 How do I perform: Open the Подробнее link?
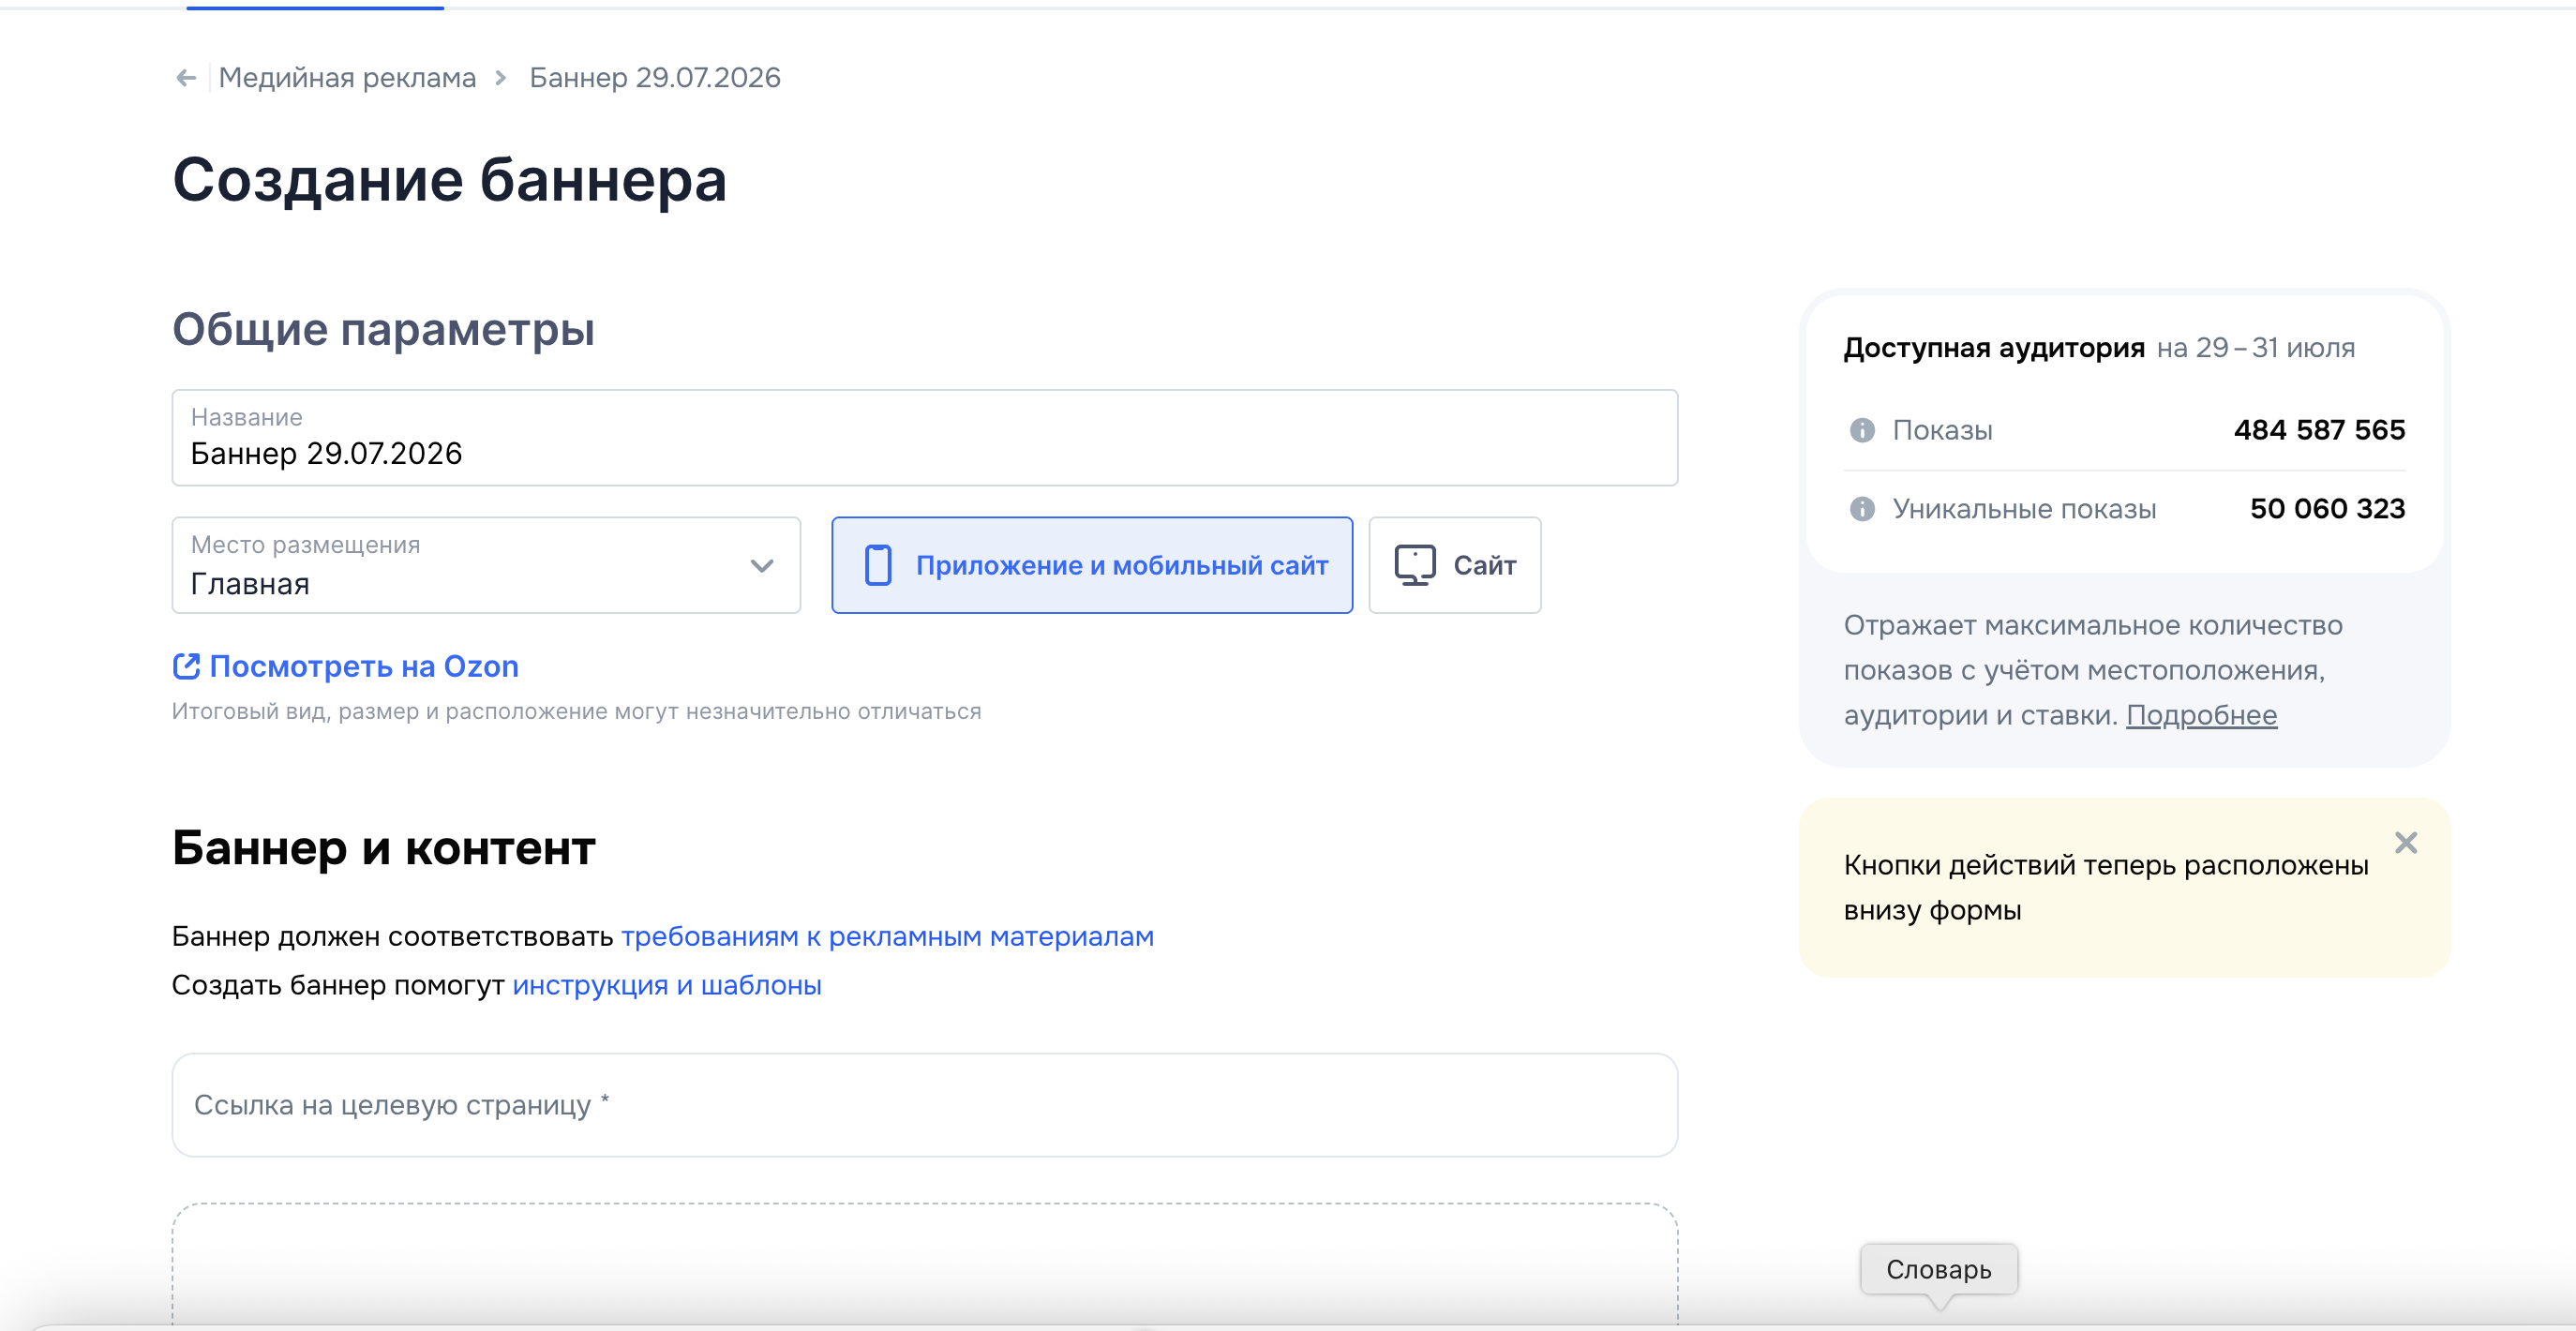pyautogui.click(x=2202, y=715)
